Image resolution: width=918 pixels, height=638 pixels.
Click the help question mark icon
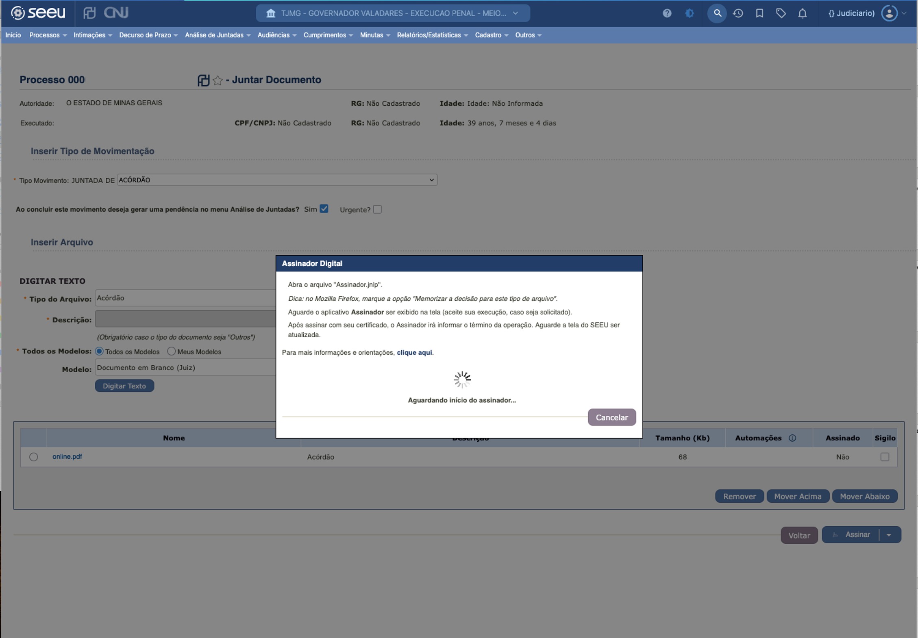[x=667, y=13]
